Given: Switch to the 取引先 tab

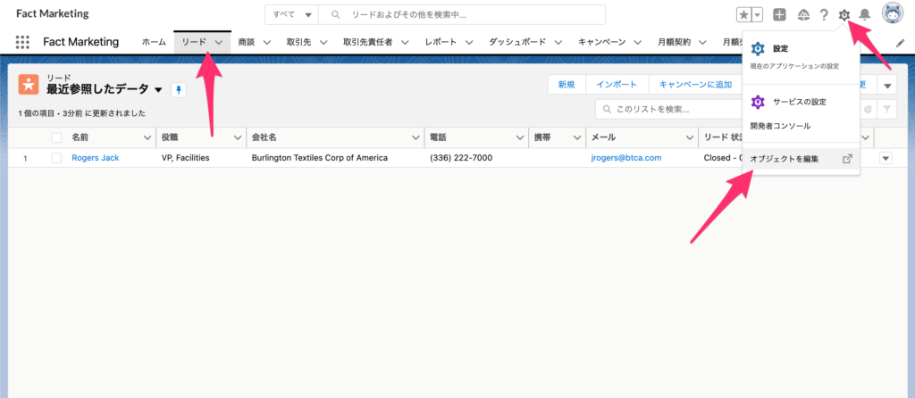Looking at the screenshot, I should pos(298,43).
